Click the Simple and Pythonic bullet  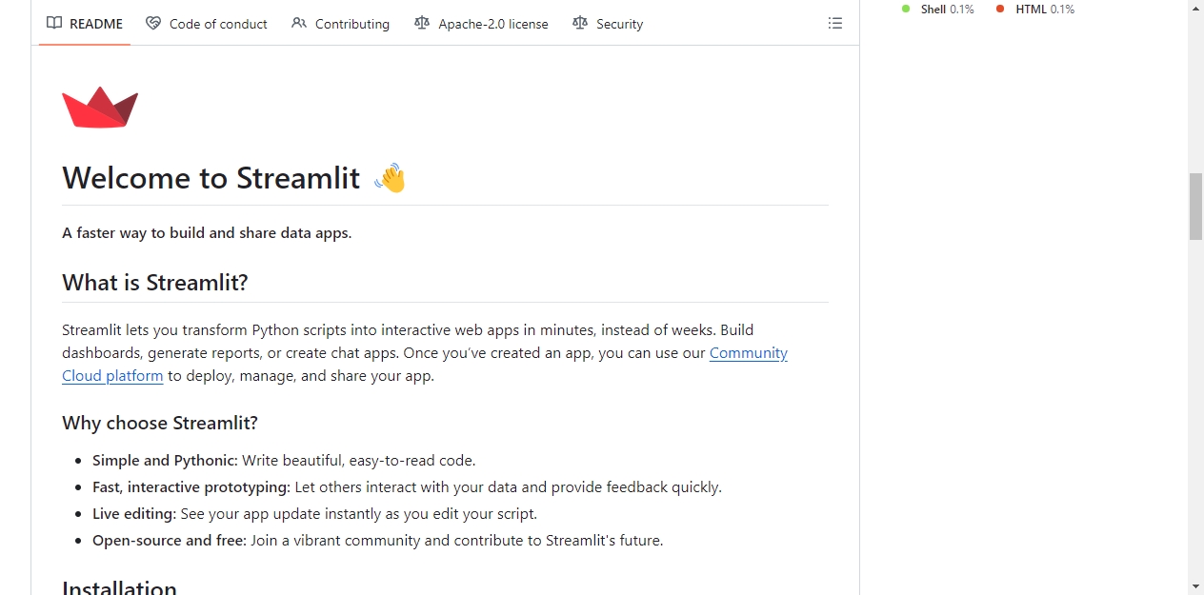coord(284,461)
